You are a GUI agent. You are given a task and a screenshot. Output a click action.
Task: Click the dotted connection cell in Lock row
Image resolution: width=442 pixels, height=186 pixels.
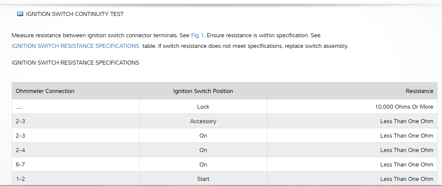coord(19,108)
